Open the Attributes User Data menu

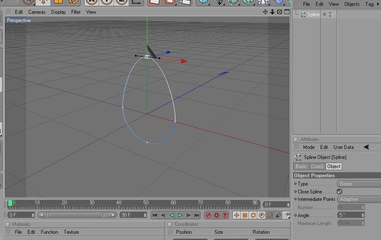pyautogui.click(x=344, y=147)
